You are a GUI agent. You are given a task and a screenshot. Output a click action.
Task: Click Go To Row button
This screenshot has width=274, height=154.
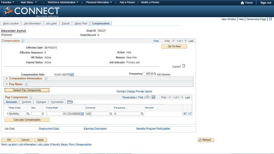(174, 47)
